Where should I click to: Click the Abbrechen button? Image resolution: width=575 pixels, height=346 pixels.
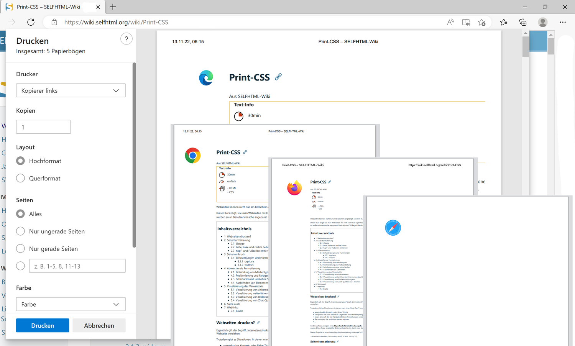click(99, 325)
